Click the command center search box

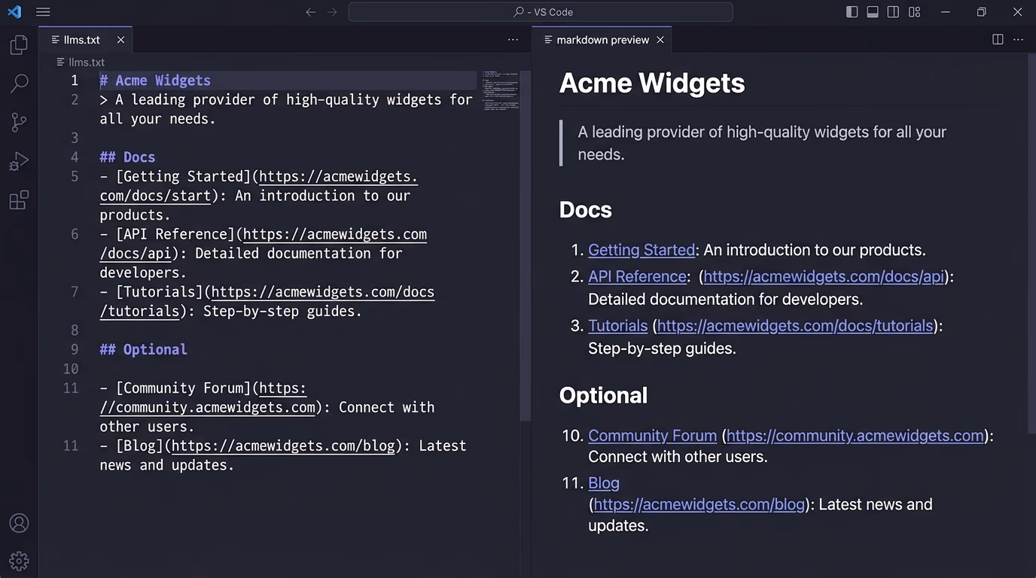(541, 12)
